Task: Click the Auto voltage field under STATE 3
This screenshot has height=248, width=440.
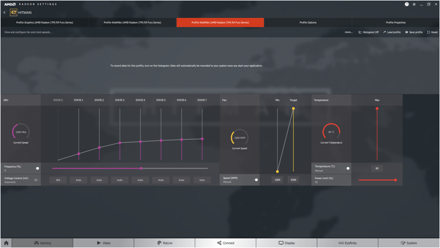Action: [120, 180]
